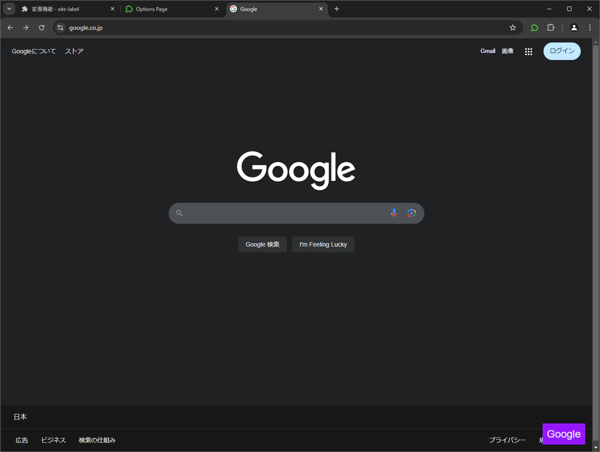Click the purple Google site label
This screenshot has height=452, width=600.
tap(564, 434)
